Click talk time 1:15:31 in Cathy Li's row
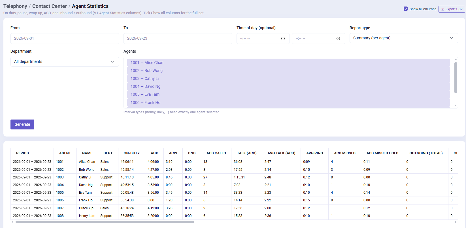This screenshot has height=228, width=466. [239, 177]
